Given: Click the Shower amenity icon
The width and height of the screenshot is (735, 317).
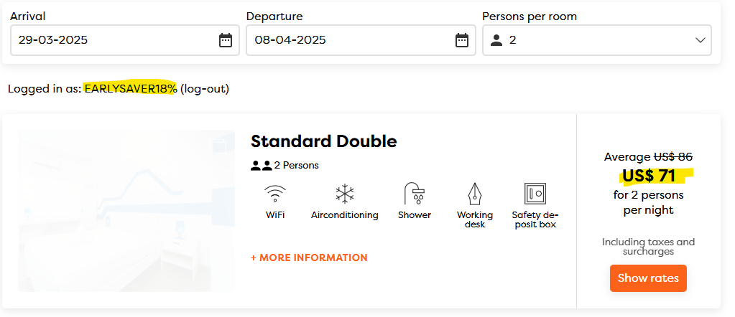Looking at the screenshot, I should click(x=415, y=194).
